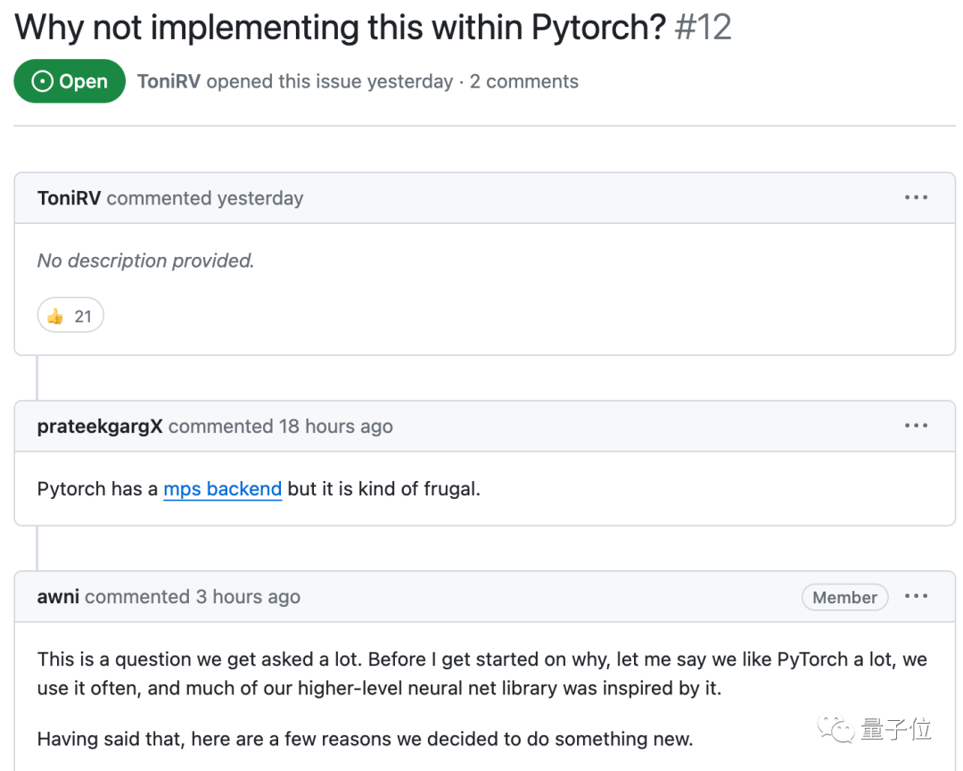Open awni's user profile
The image size is (963, 771).
pyautogui.click(x=58, y=597)
